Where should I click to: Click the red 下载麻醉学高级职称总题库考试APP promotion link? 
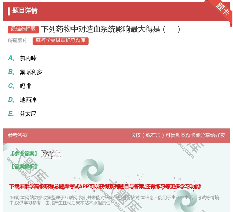tap(105, 186)
